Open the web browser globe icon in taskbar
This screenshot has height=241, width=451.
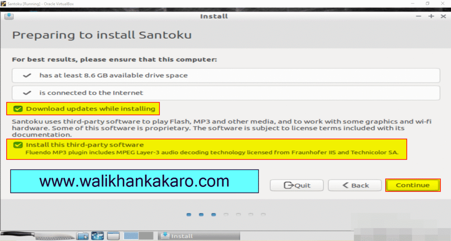[x=97, y=236]
